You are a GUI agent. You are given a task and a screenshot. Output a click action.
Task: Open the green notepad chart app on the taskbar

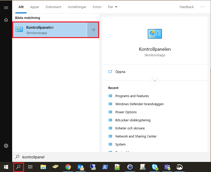(x=117, y=167)
